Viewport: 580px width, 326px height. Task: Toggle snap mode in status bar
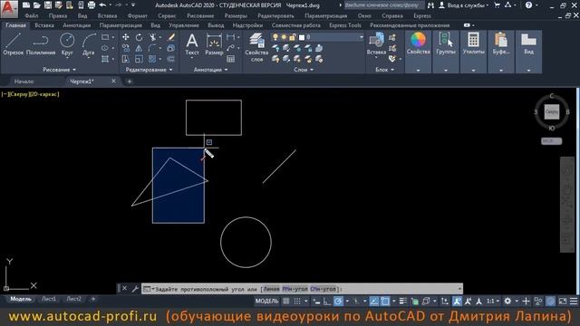point(297,302)
